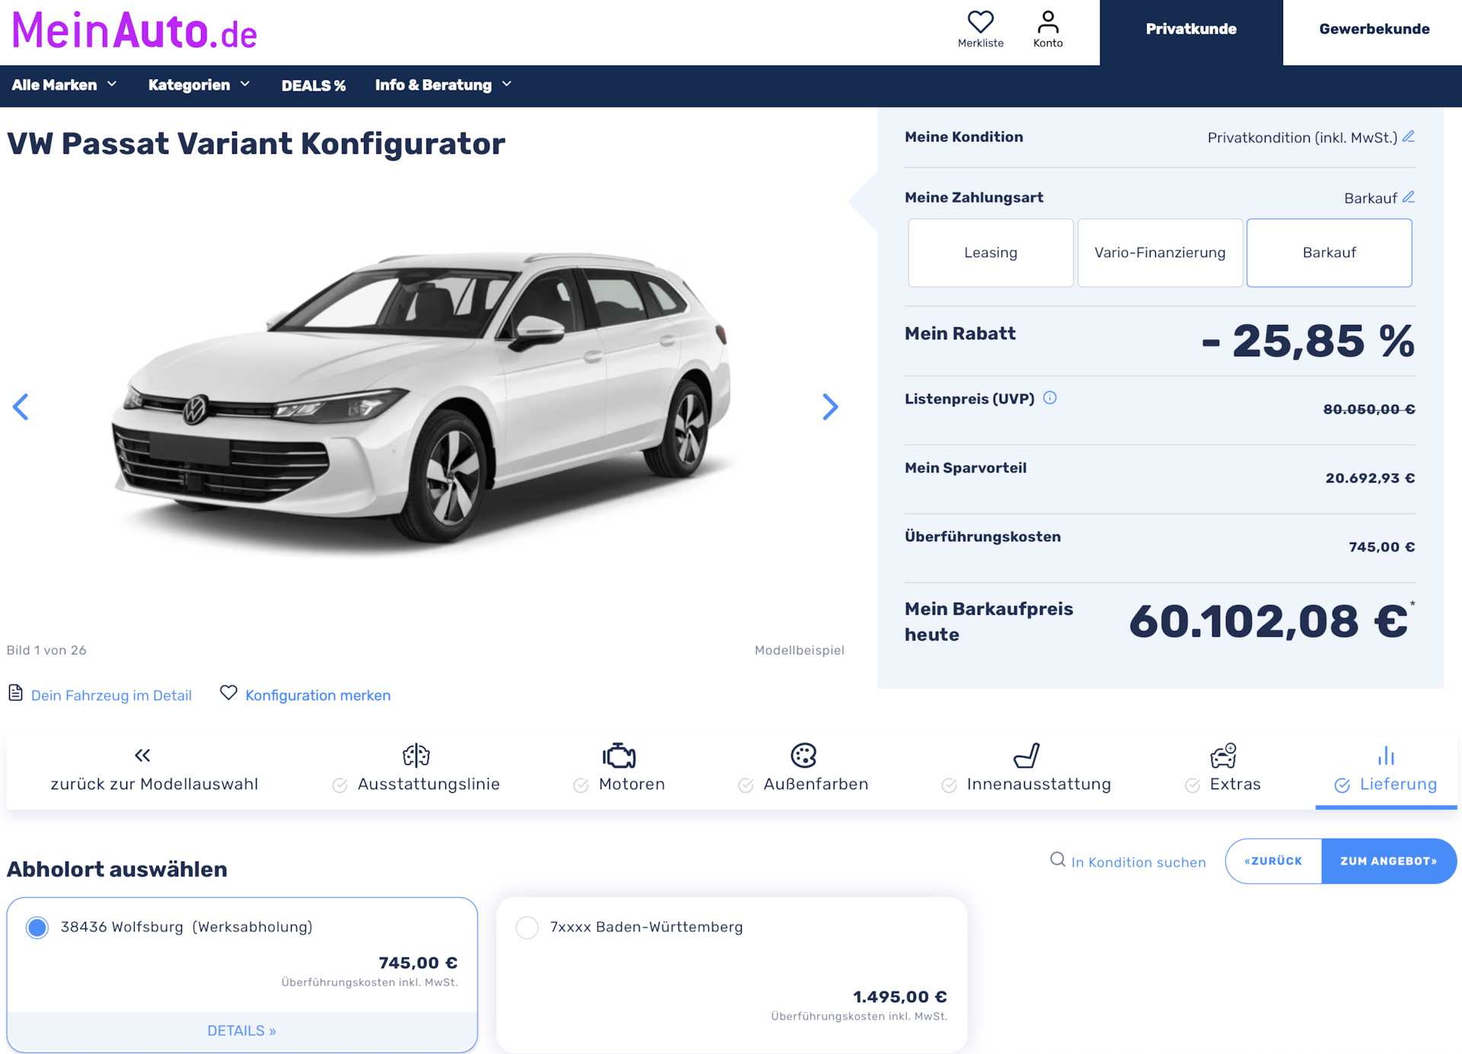The width and height of the screenshot is (1462, 1054).
Task: Open DETAILS » for Wolfsburg pickup
Action: click(x=241, y=1030)
